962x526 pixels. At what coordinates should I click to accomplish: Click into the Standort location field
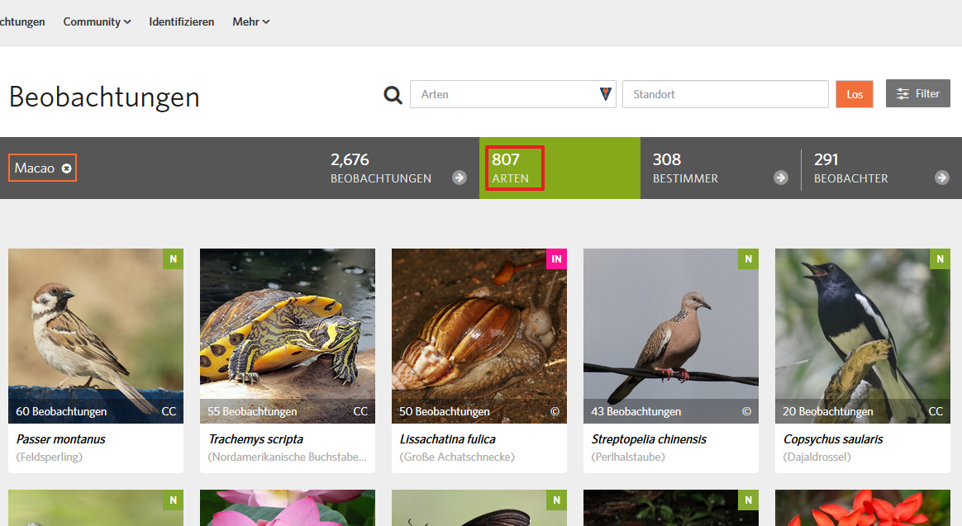coord(725,94)
